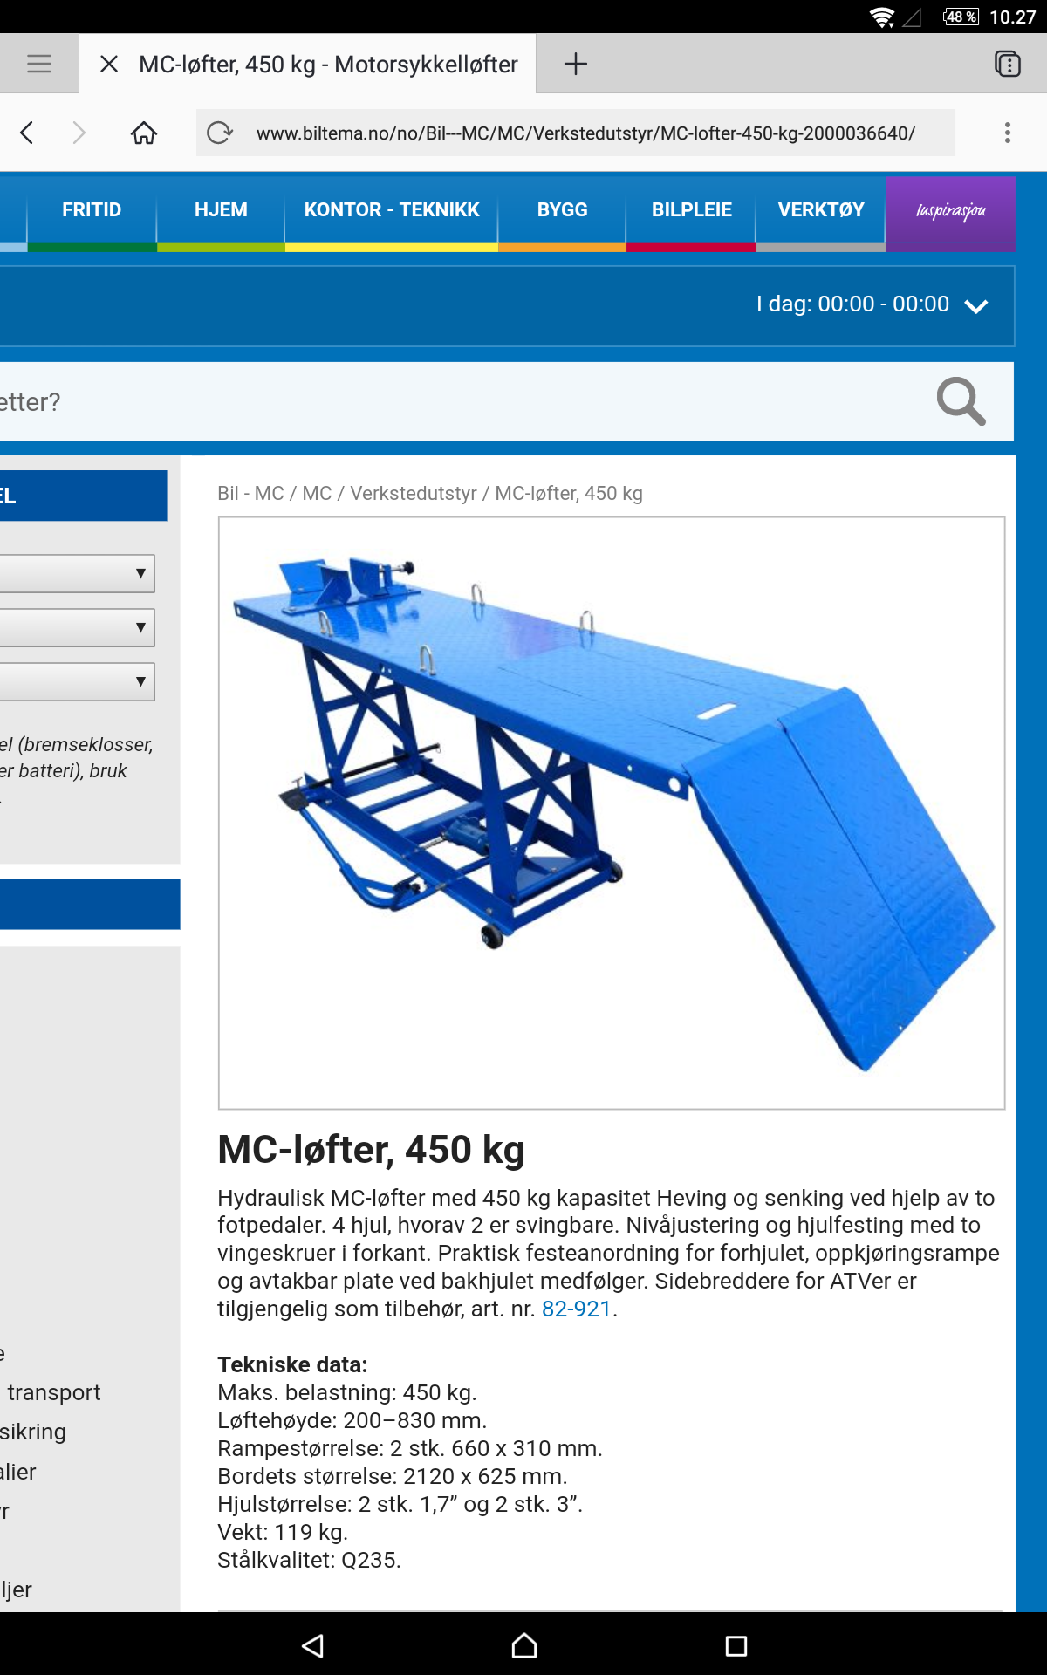Open the first sidebar dropdown
The height and width of the screenshot is (1675, 1047).
click(x=79, y=573)
